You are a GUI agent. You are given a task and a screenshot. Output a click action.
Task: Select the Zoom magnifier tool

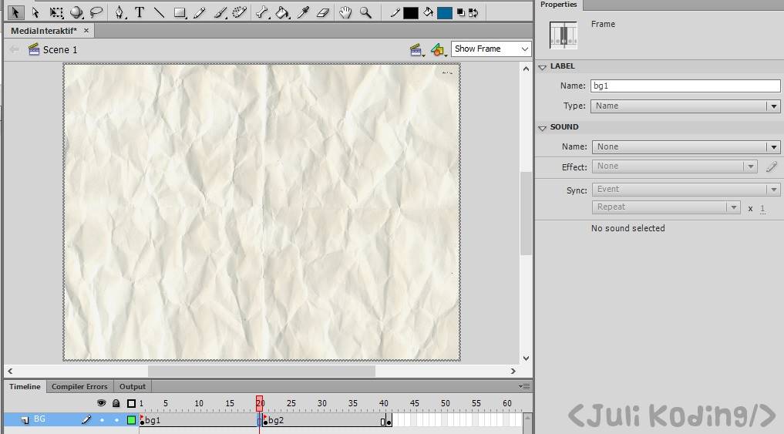coord(365,12)
